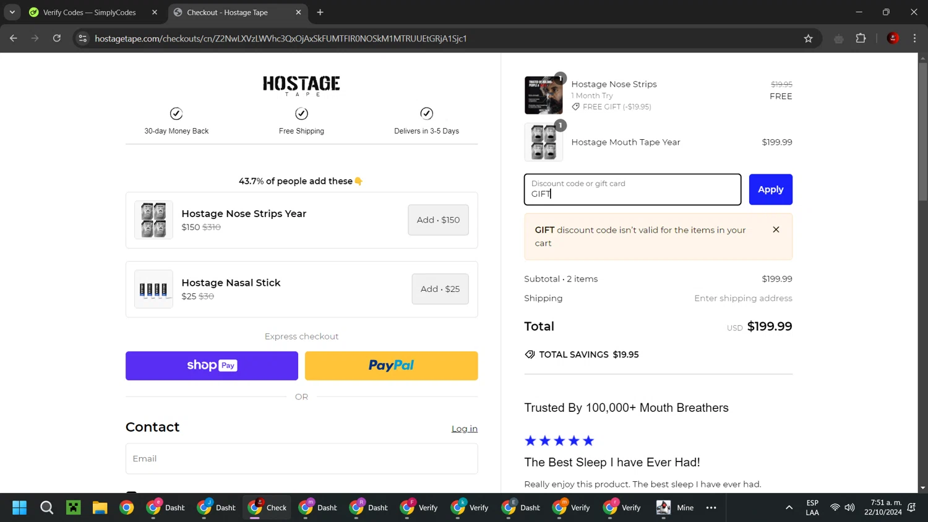Click the page vertical scrollbar thumb
Image resolution: width=928 pixels, height=522 pixels.
click(922, 131)
